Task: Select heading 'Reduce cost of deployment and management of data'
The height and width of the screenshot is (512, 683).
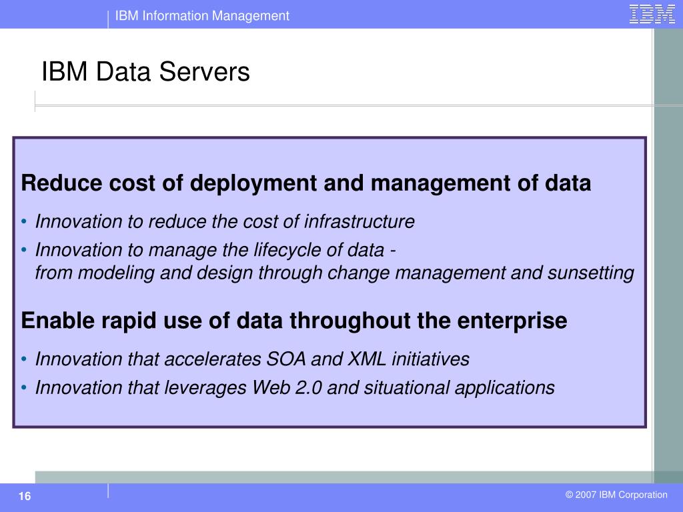Action: tap(305, 183)
